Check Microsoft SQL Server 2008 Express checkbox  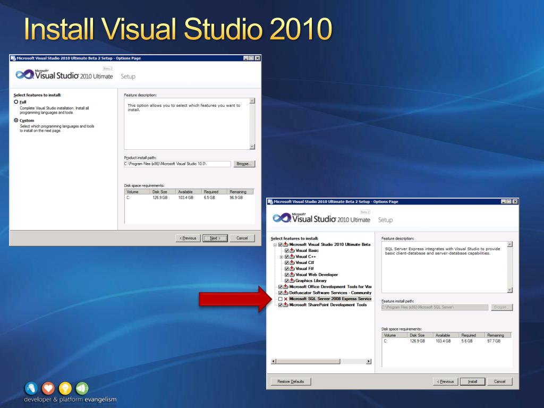tap(280, 299)
